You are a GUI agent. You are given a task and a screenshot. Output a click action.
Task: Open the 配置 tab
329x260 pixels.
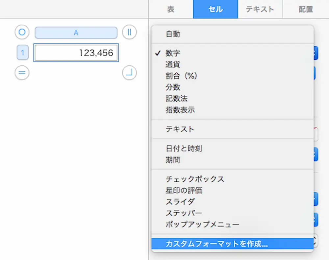tap(306, 9)
